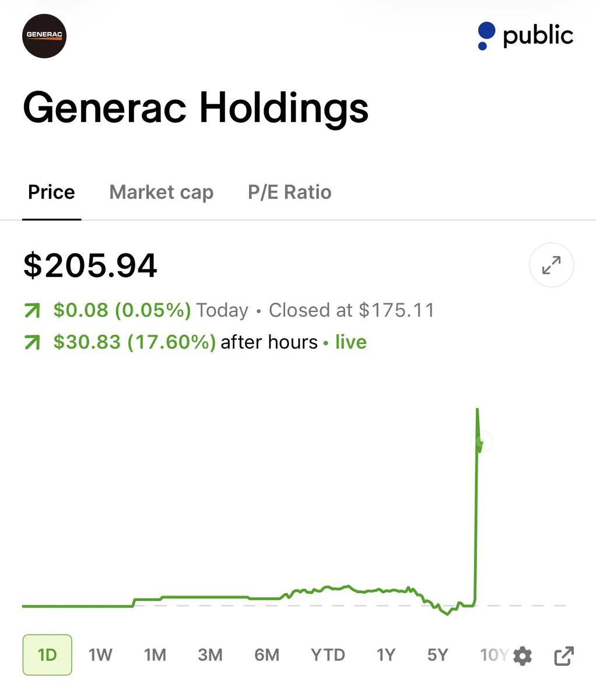Choose the 3M chart range
This screenshot has height=700, width=596.
coord(210,655)
